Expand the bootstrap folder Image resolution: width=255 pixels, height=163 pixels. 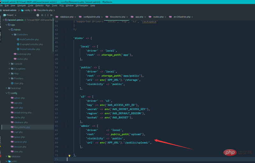click(6, 88)
